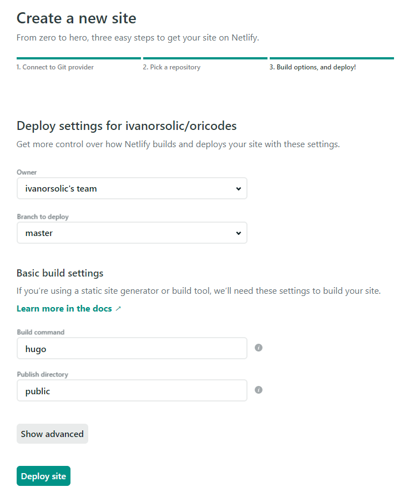Expand the Branch to deploy dropdown
404x497 pixels.
pyautogui.click(x=132, y=233)
